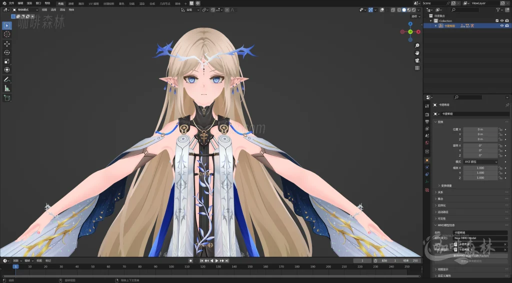Select the Add Cube tool
The height and width of the screenshot is (283, 512).
[7, 98]
